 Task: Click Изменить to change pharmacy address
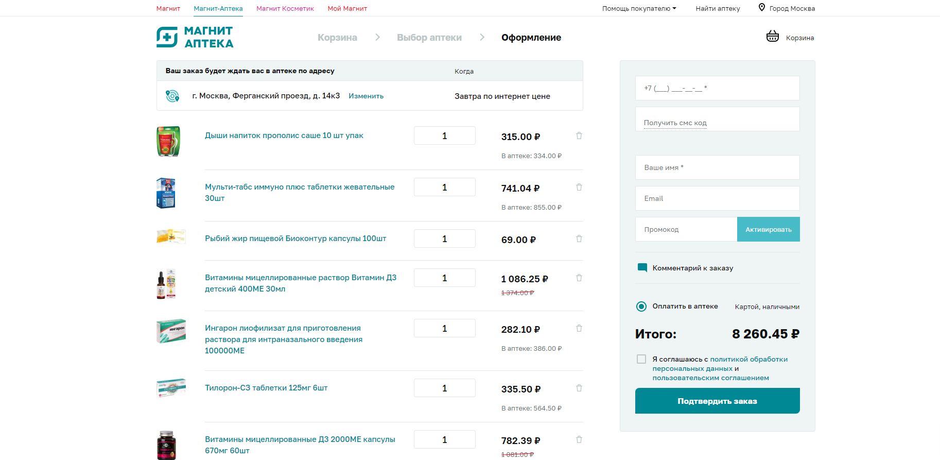[x=366, y=96]
